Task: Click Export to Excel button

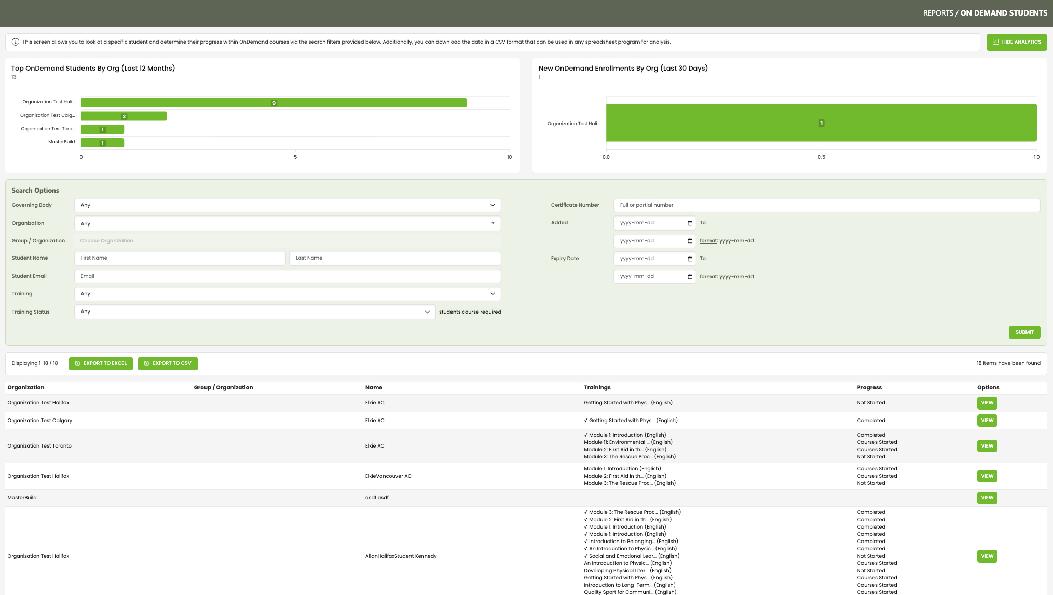Action: coord(101,363)
